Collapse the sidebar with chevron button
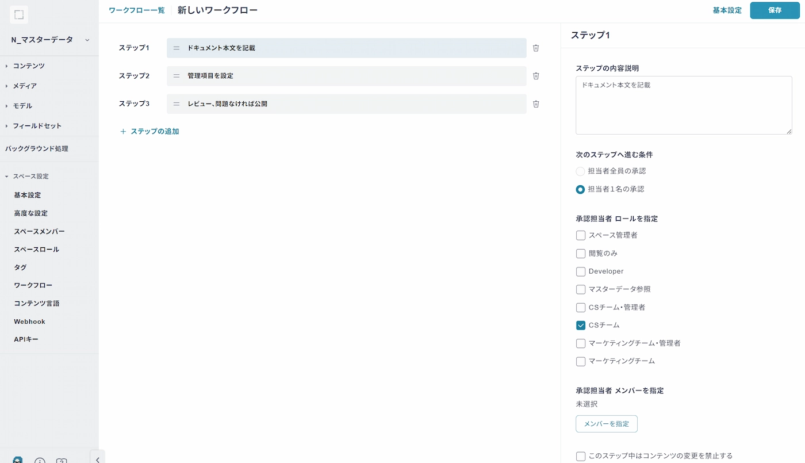This screenshot has height=463, width=805. [98, 458]
